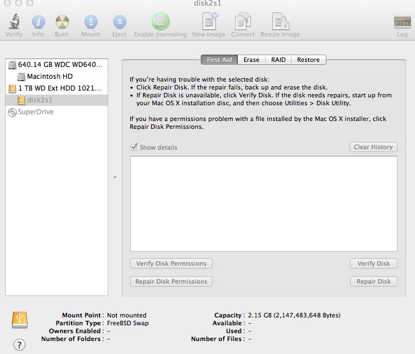Toggle the Show details checkbox

(134, 147)
